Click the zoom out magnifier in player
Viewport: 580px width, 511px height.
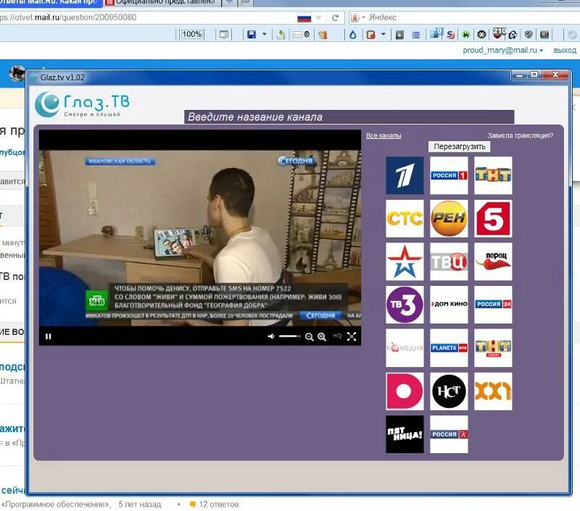310,337
